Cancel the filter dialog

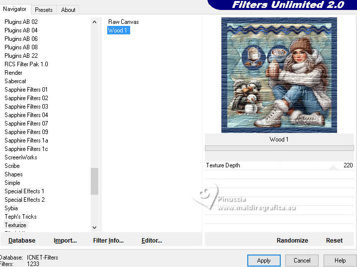(x=302, y=261)
